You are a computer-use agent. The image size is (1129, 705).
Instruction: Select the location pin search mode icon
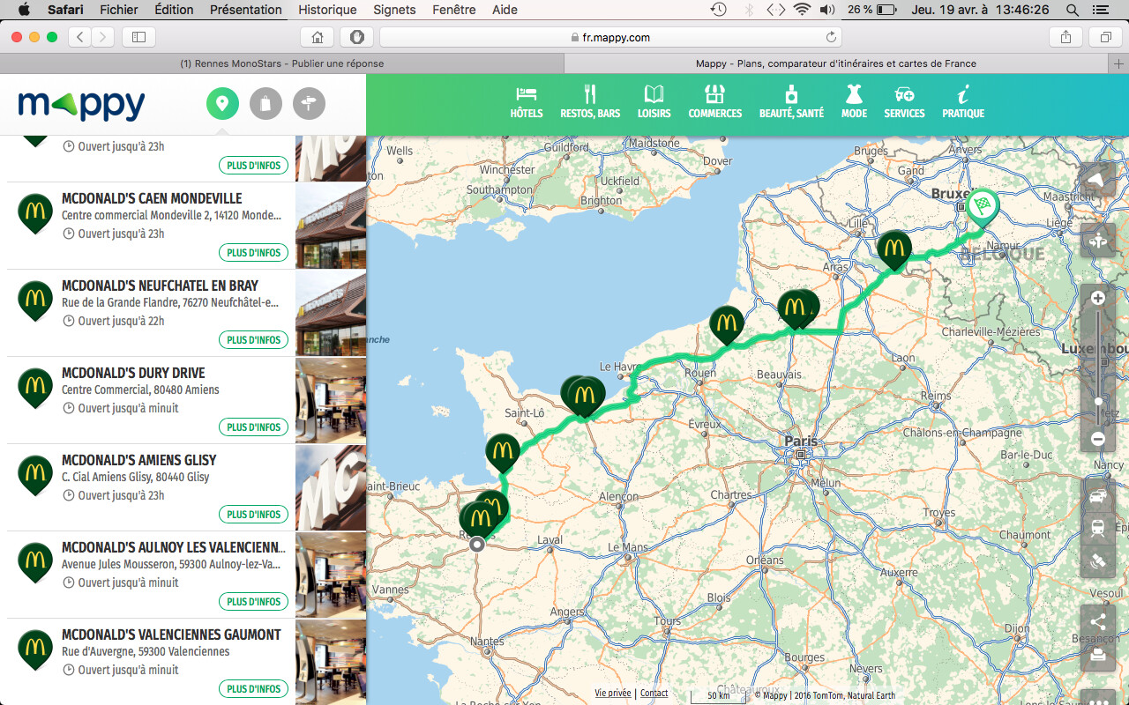point(222,104)
